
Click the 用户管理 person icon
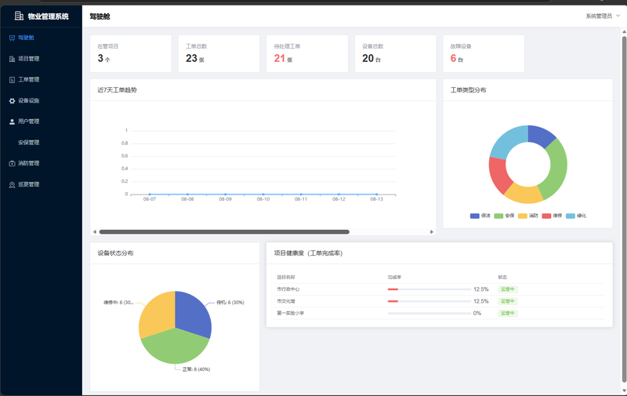pyautogui.click(x=12, y=122)
